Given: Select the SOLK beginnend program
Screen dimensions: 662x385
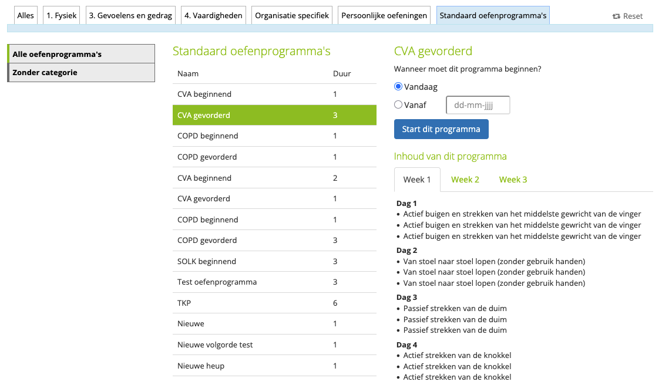Looking at the screenshot, I should [x=274, y=261].
